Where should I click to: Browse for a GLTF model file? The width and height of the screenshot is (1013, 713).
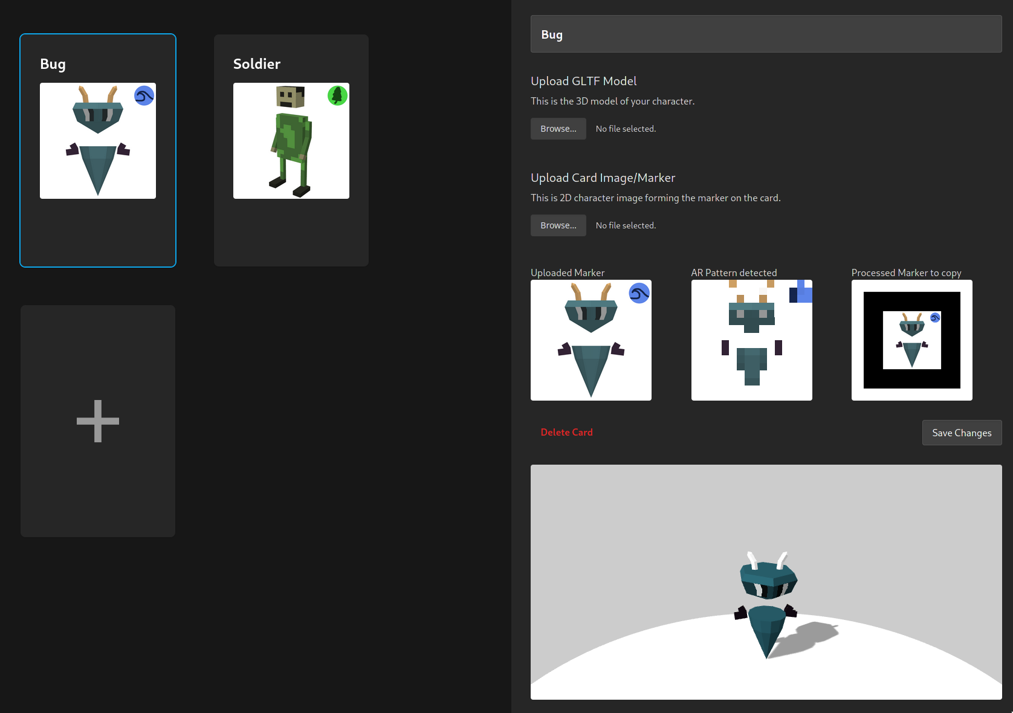(558, 128)
